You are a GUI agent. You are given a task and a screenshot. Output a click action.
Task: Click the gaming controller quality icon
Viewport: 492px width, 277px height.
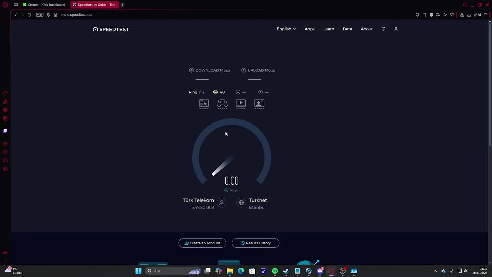point(222,103)
